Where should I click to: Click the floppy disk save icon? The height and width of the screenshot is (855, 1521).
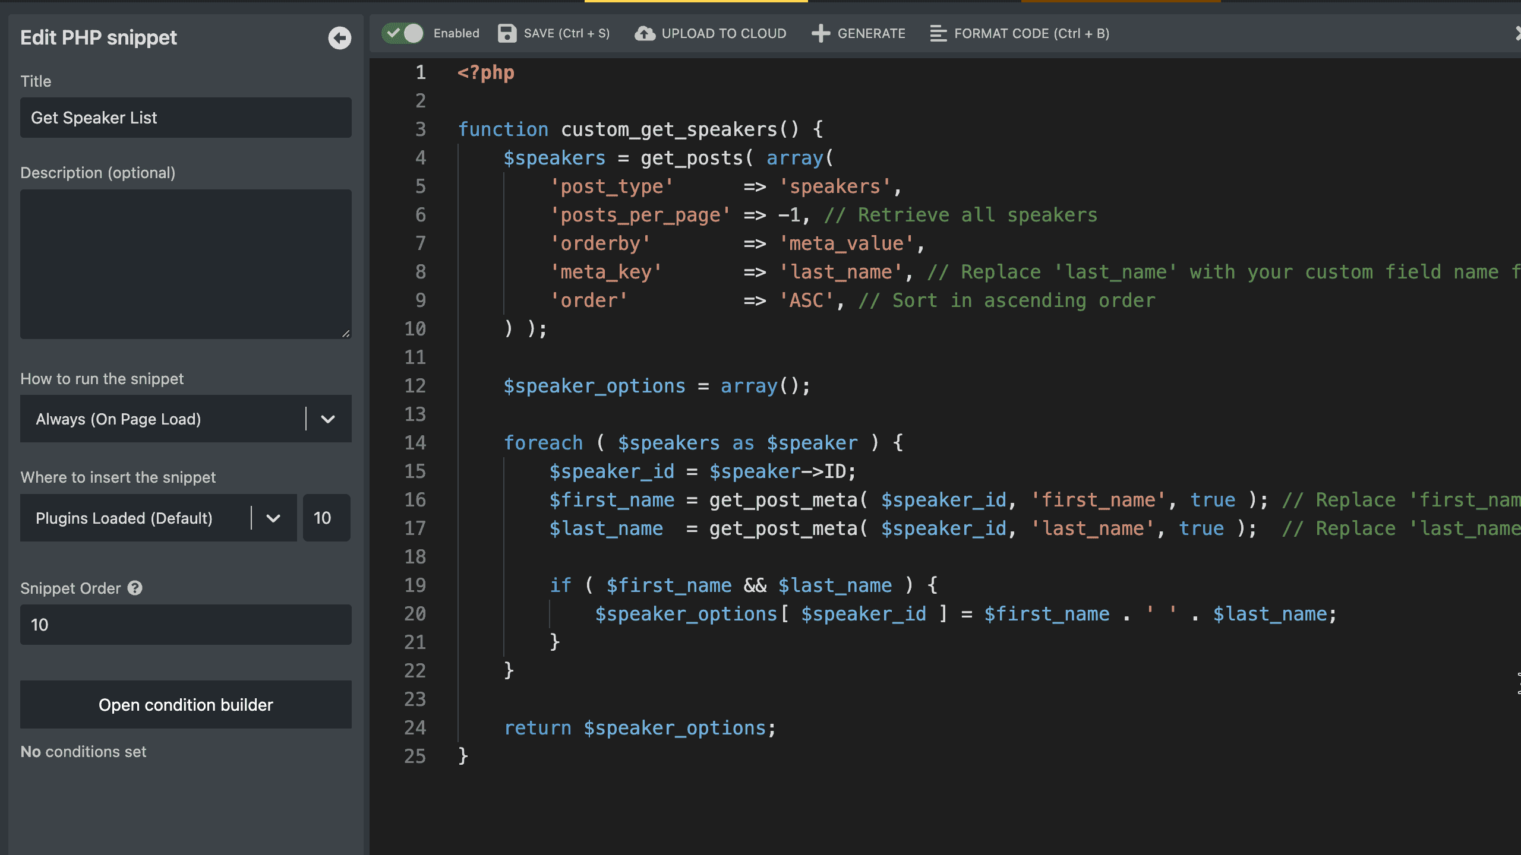[507, 33]
